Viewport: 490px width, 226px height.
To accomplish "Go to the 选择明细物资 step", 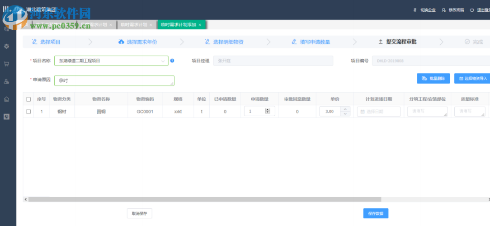I will point(228,42).
